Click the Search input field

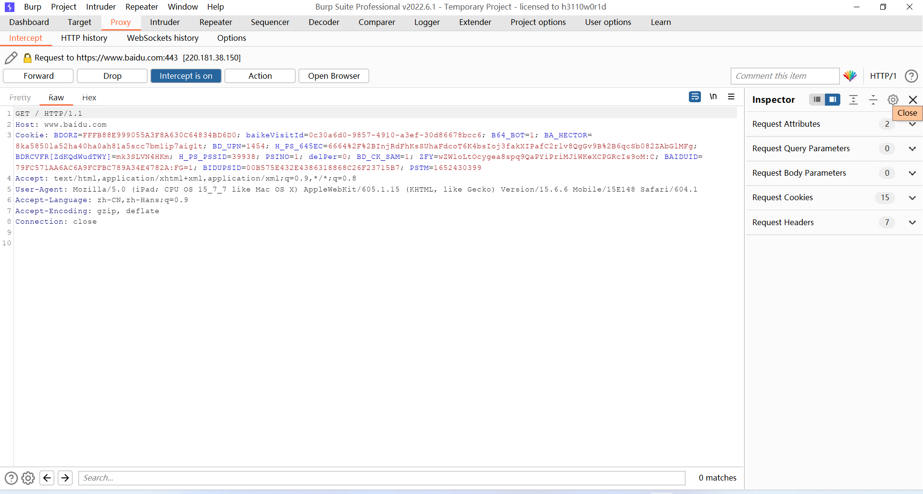[382, 478]
